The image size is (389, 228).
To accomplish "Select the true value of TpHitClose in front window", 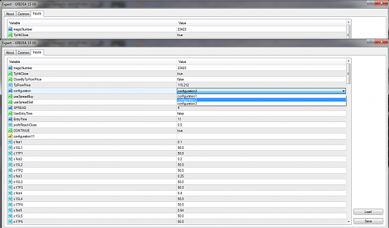I will [x=180, y=74].
